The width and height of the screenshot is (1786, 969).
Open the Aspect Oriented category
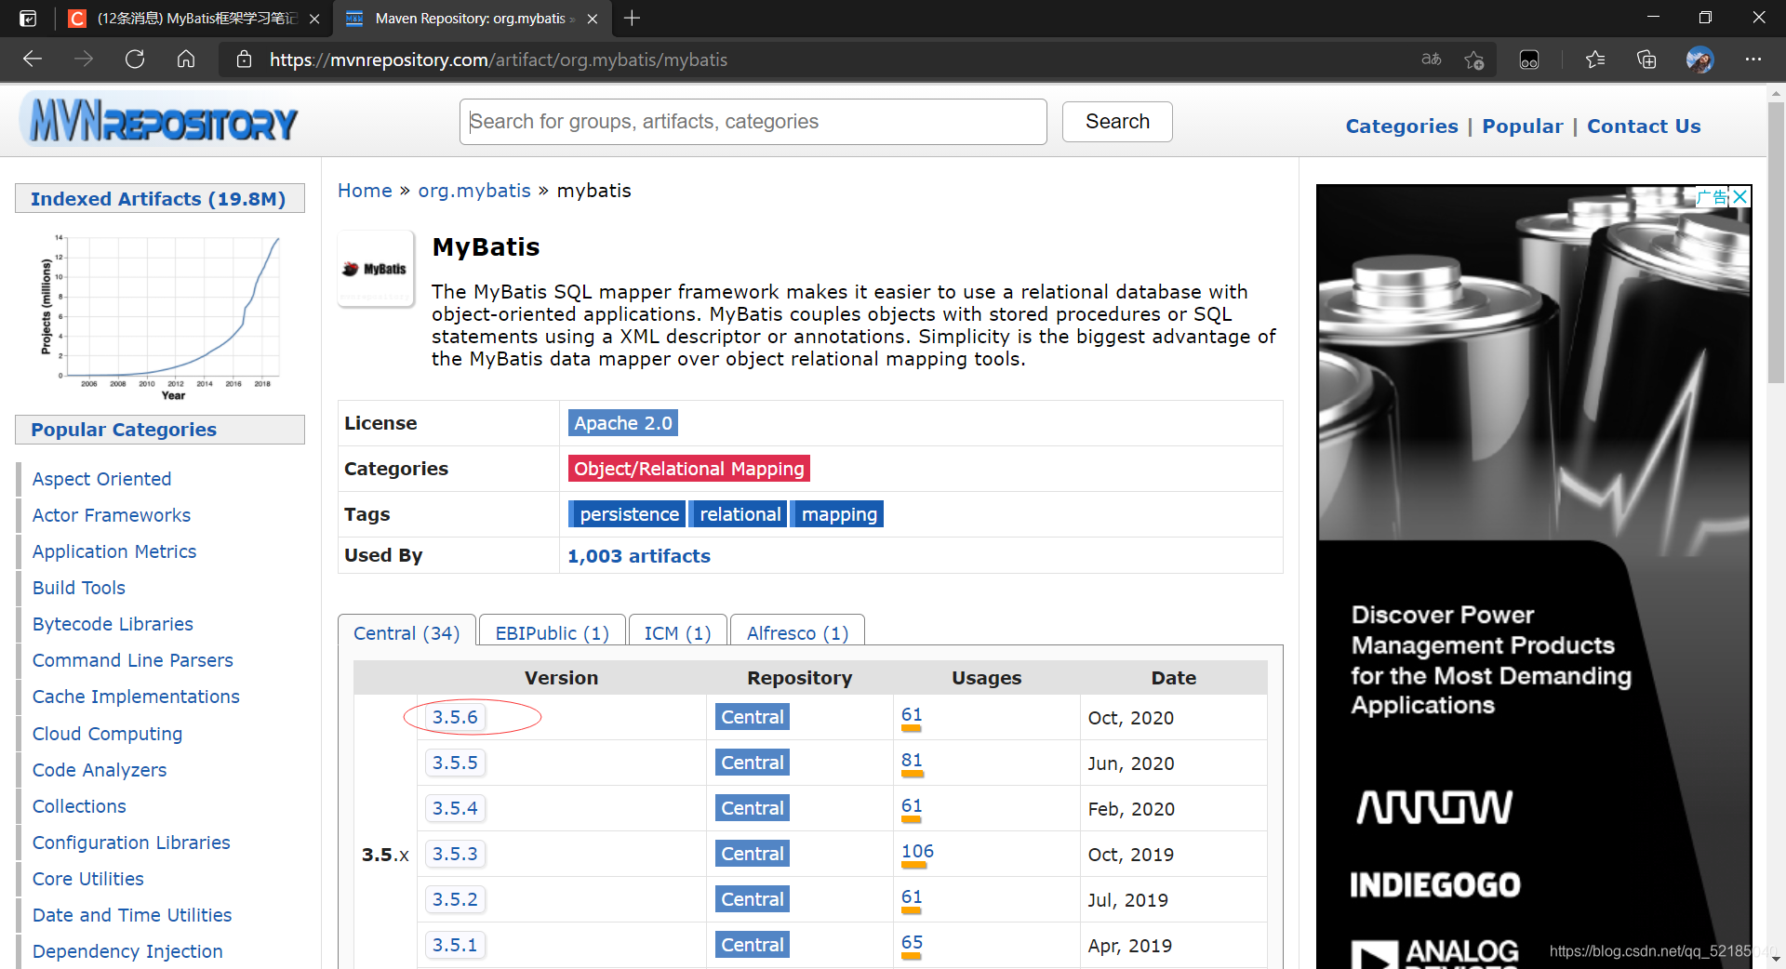coord(101,479)
